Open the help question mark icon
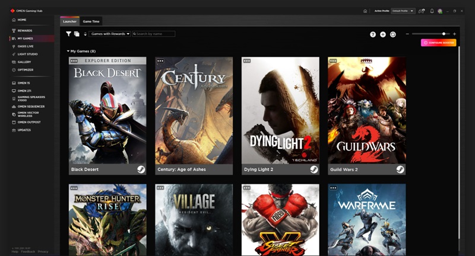 tap(373, 34)
